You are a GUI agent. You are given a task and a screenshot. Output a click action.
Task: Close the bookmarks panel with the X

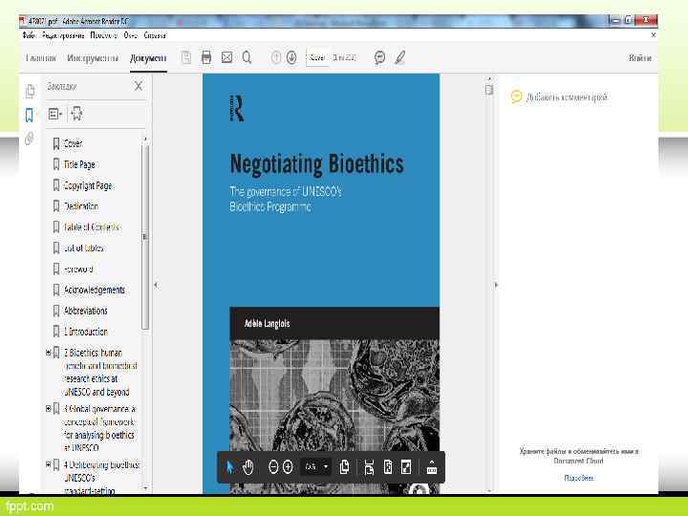pyautogui.click(x=139, y=86)
